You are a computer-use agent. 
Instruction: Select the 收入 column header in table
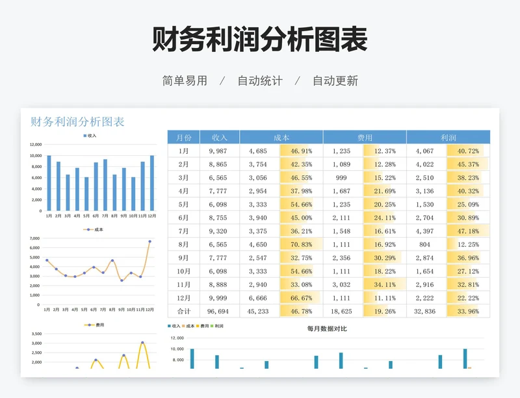(220, 137)
